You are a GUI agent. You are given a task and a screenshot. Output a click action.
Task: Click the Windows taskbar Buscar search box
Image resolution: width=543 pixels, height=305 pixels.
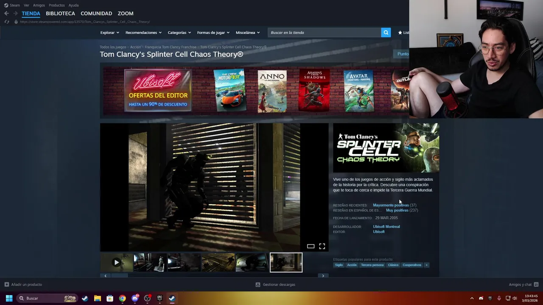click(x=47, y=298)
